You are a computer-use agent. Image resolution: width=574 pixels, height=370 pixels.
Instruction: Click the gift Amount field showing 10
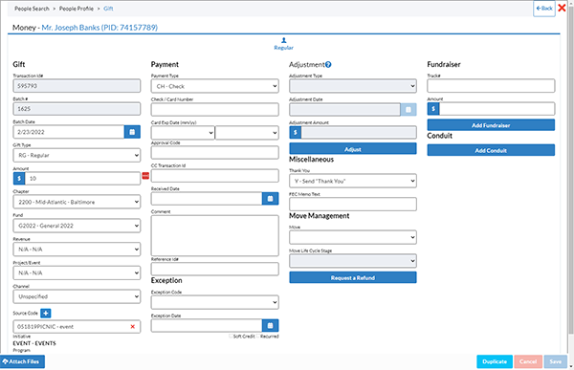tap(82, 178)
